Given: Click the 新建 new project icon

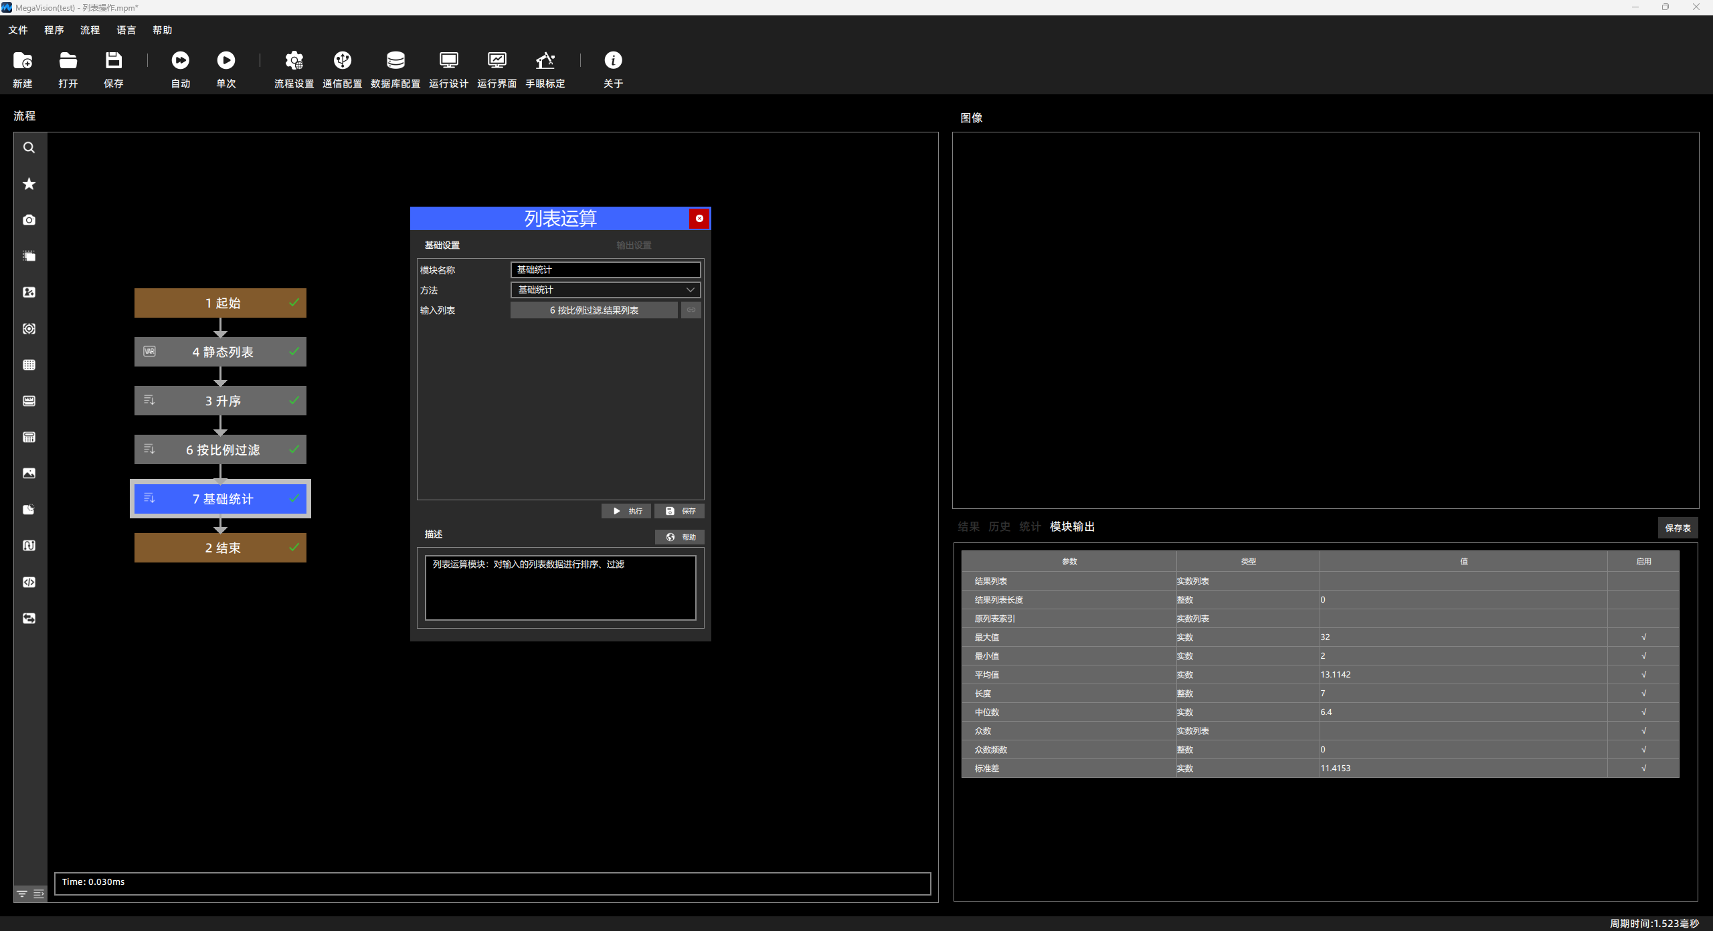Looking at the screenshot, I should point(23,61).
